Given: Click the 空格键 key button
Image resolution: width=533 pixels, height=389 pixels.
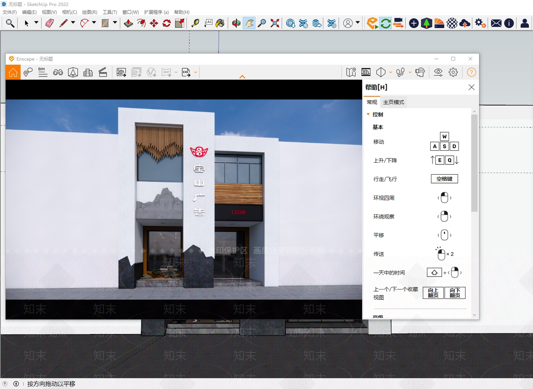Looking at the screenshot, I should tap(444, 179).
